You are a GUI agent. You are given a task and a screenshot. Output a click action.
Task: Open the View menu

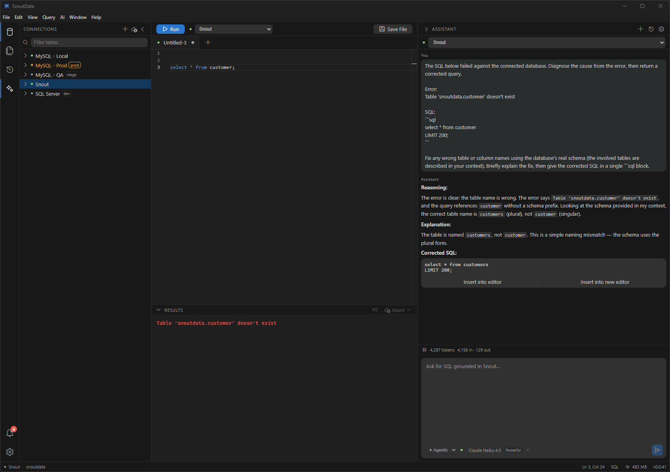[x=33, y=17]
